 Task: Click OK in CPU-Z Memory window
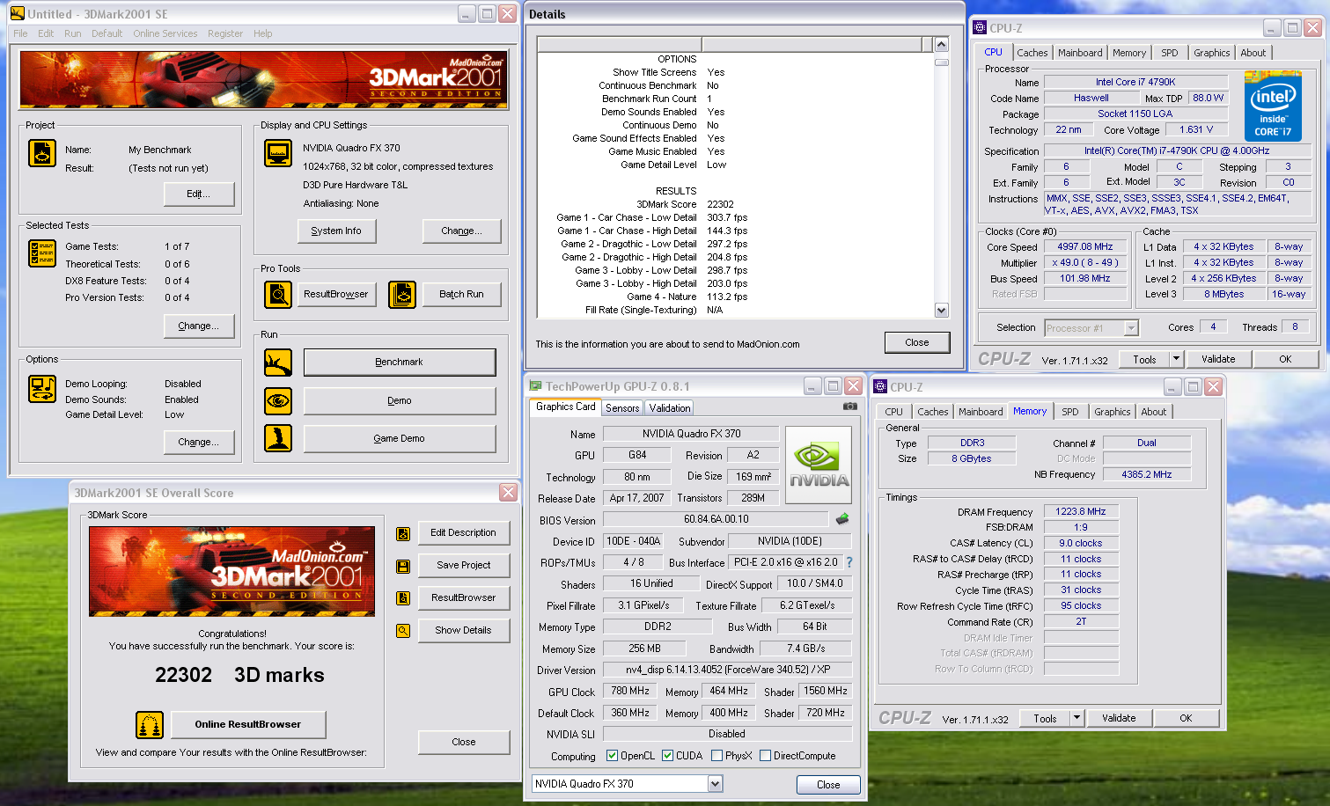(1186, 718)
